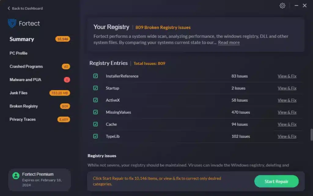Click the Fortect shield logo
This screenshot has width=313, height=196.
click(12, 23)
